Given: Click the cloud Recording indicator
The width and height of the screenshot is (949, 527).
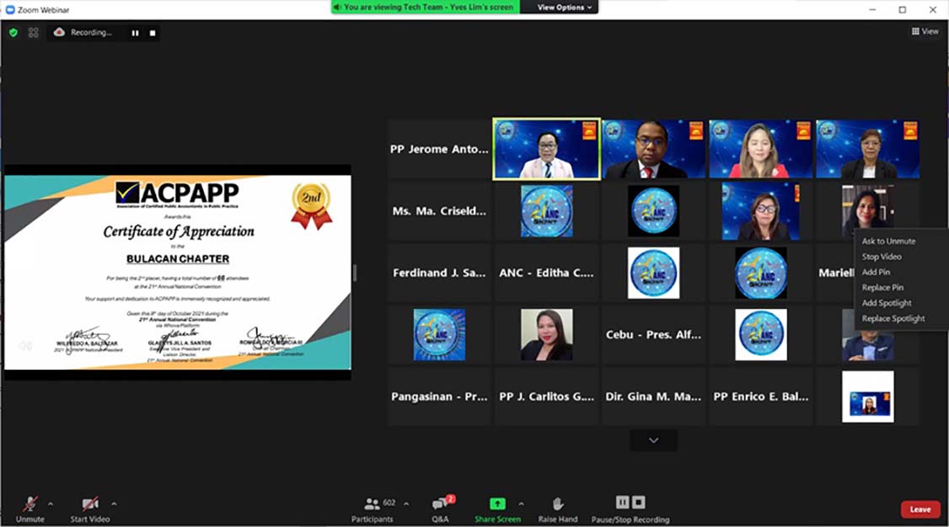Looking at the screenshot, I should 83,33.
